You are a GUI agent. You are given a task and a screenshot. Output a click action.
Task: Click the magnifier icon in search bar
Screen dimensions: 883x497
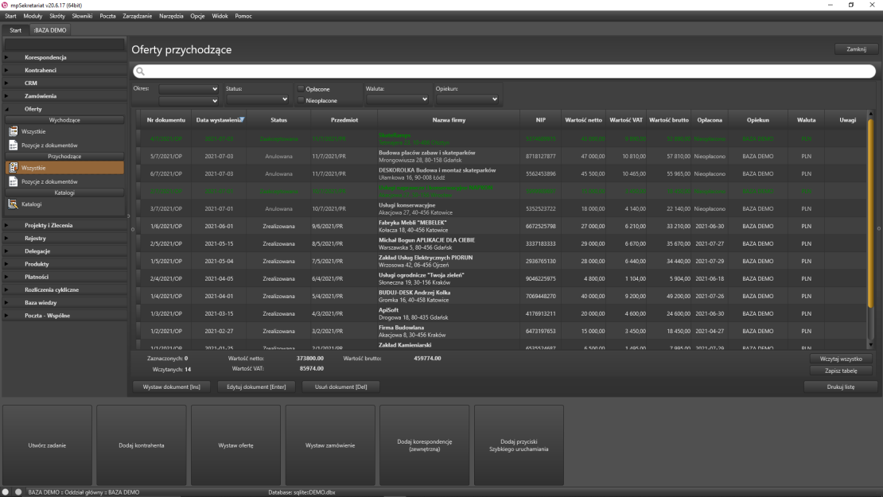point(140,72)
